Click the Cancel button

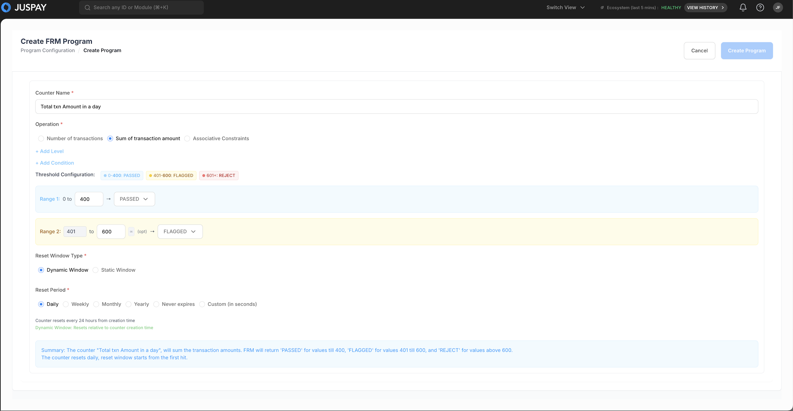coord(700,51)
